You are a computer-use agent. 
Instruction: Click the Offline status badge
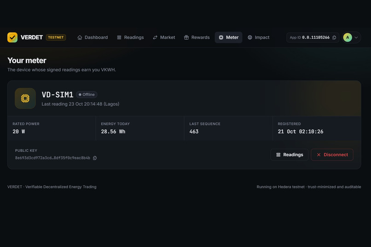point(87,95)
